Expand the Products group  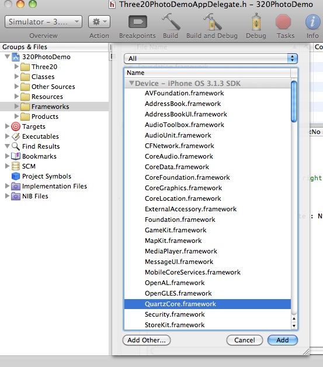pyautogui.click(x=16, y=116)
